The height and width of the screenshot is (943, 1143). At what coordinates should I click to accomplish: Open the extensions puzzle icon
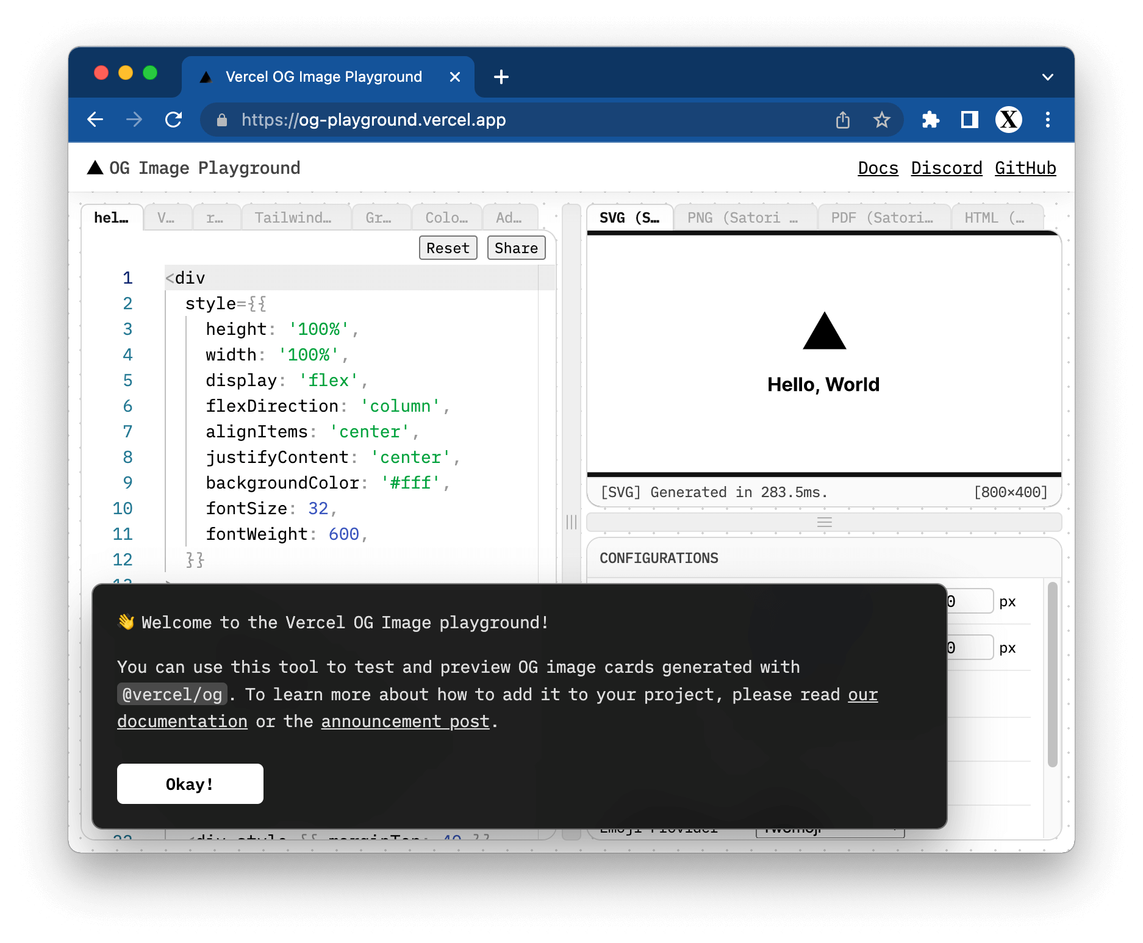(x=930, y=120)
